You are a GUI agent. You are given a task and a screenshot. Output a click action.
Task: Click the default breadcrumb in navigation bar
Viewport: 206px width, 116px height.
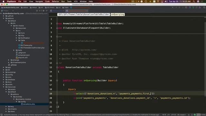coord(33,7)
